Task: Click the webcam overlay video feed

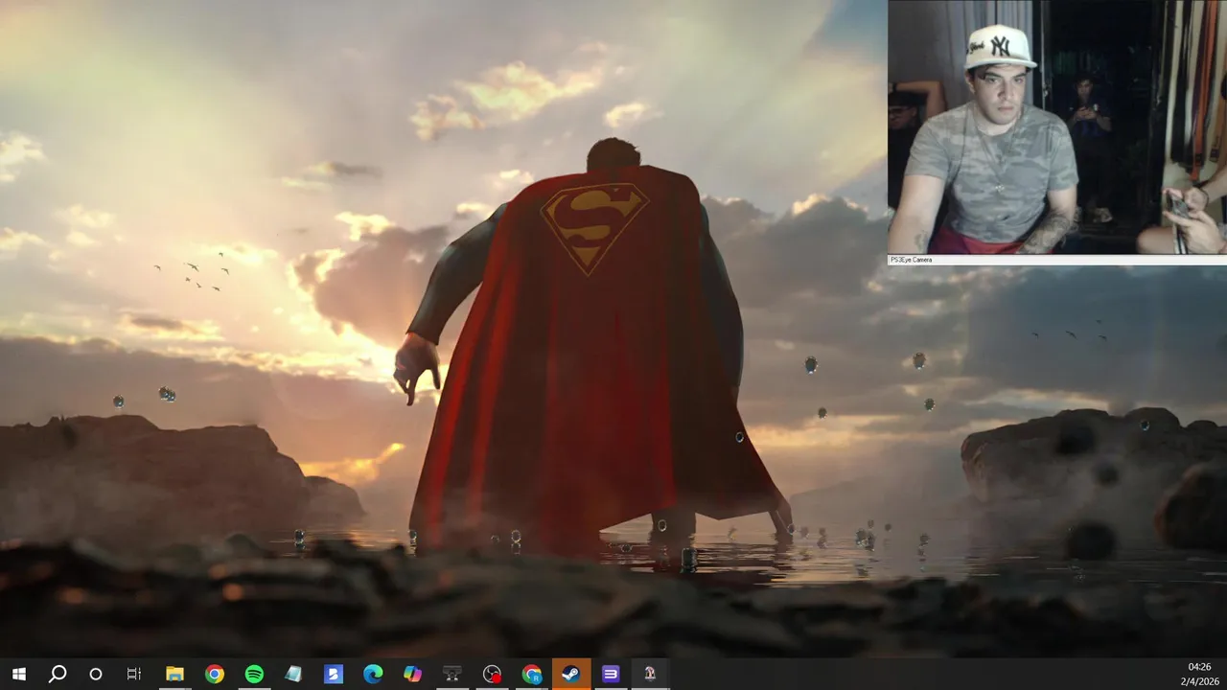Action: [1057, 127]
